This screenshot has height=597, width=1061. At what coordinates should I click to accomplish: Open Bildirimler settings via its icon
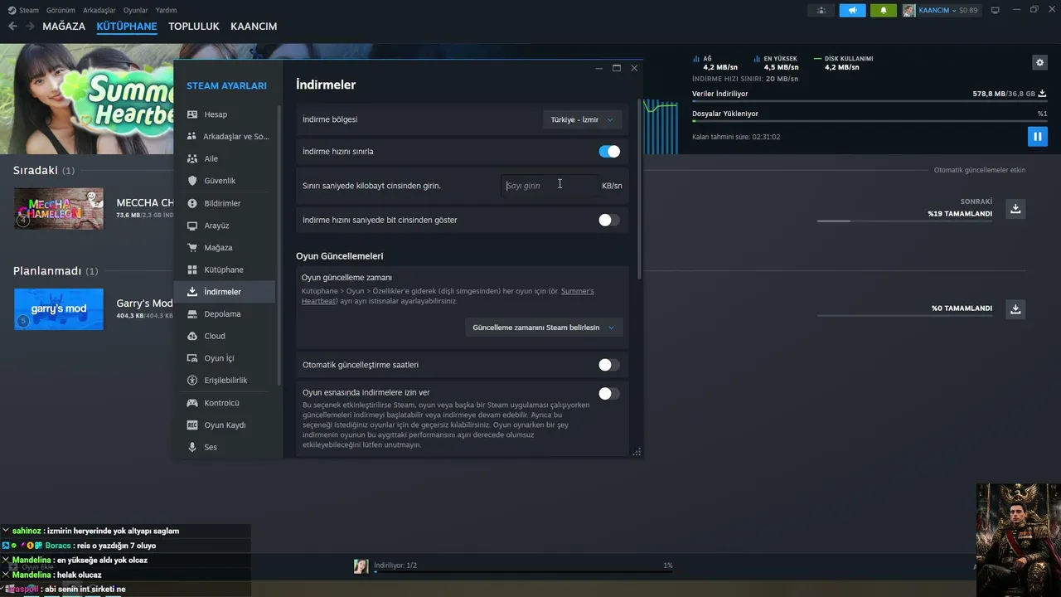point(192,203)
